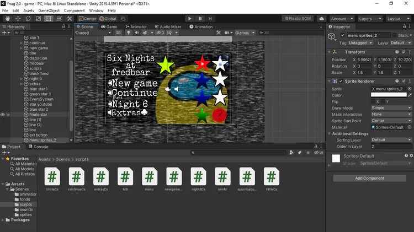Search by type in Project panel
The width and height of the screenshot is (414, 232).
(x=291, y=153)
